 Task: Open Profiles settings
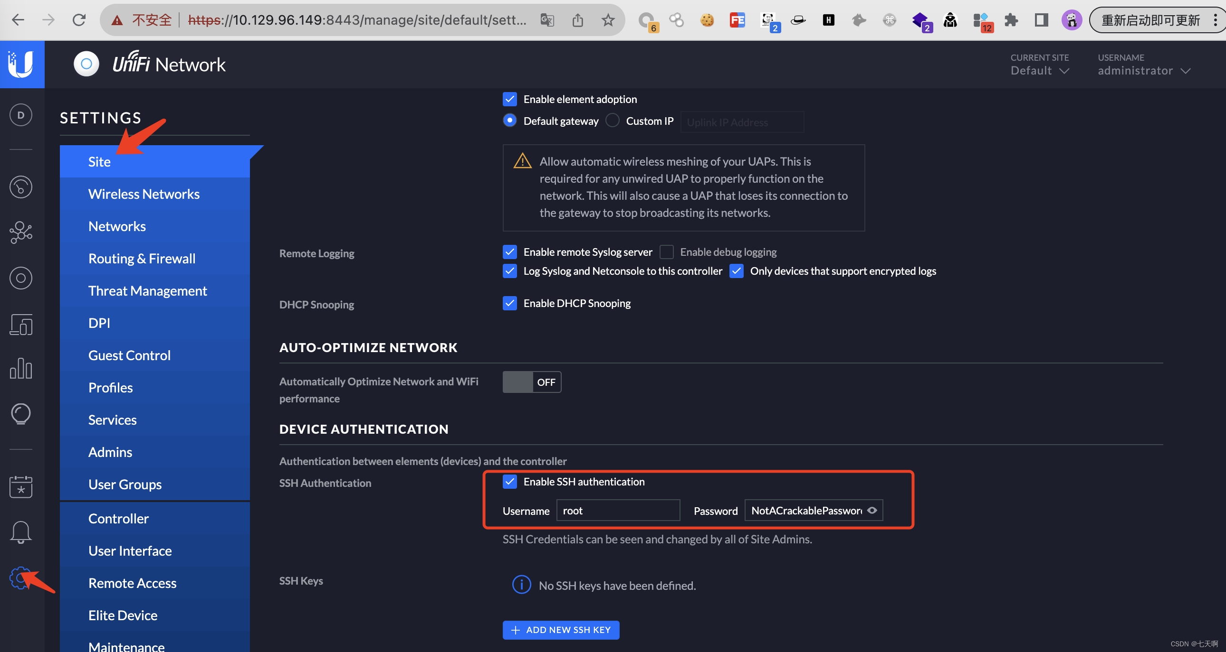tap(155, 388)
